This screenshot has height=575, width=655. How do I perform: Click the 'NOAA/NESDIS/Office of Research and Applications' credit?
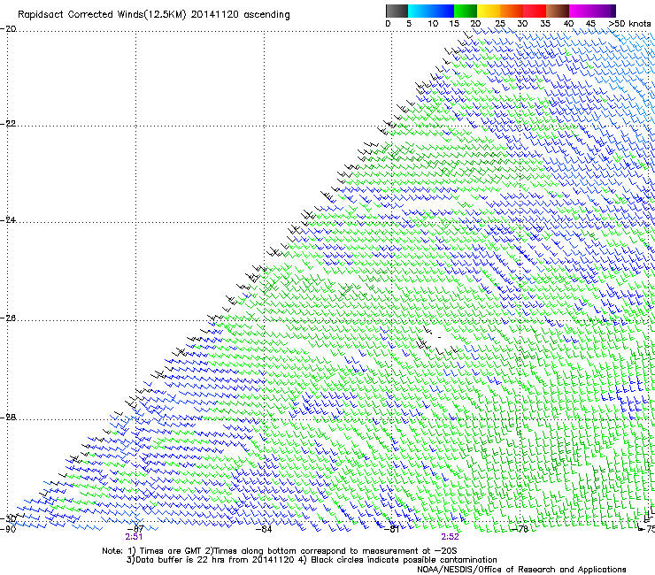click(x=521, y=570)
